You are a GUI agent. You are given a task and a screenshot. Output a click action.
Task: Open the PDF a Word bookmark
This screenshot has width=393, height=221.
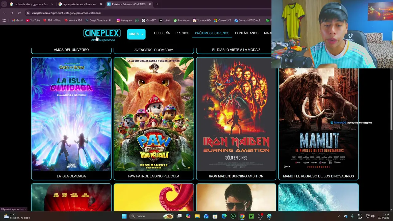click(x=52, y=21)
